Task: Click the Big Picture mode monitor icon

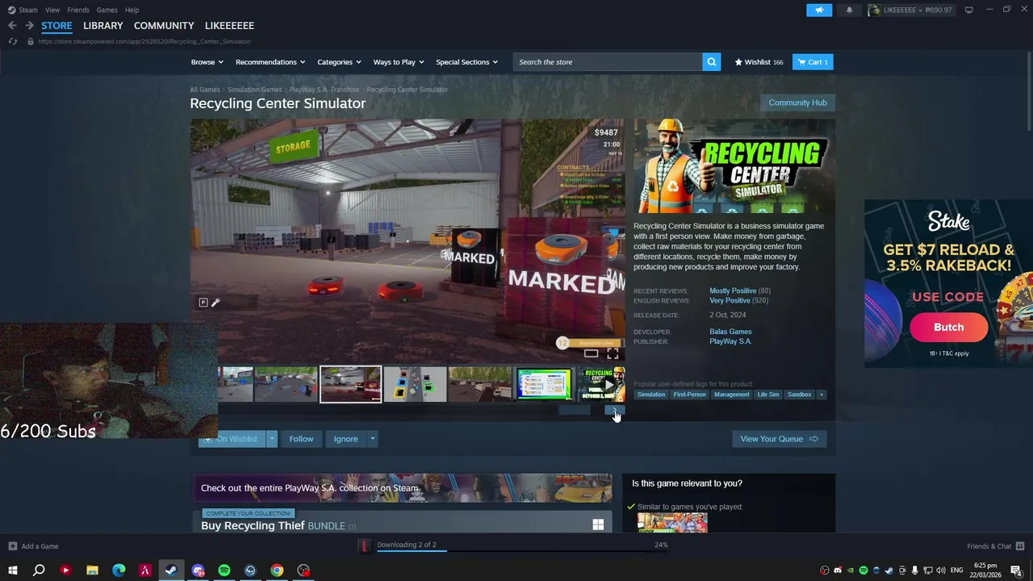Action: point(968,10)
